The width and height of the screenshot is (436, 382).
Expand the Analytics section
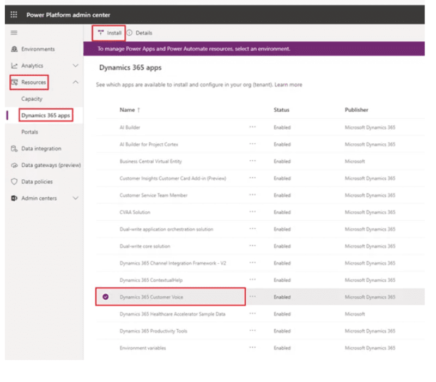[x=76, y=64]
